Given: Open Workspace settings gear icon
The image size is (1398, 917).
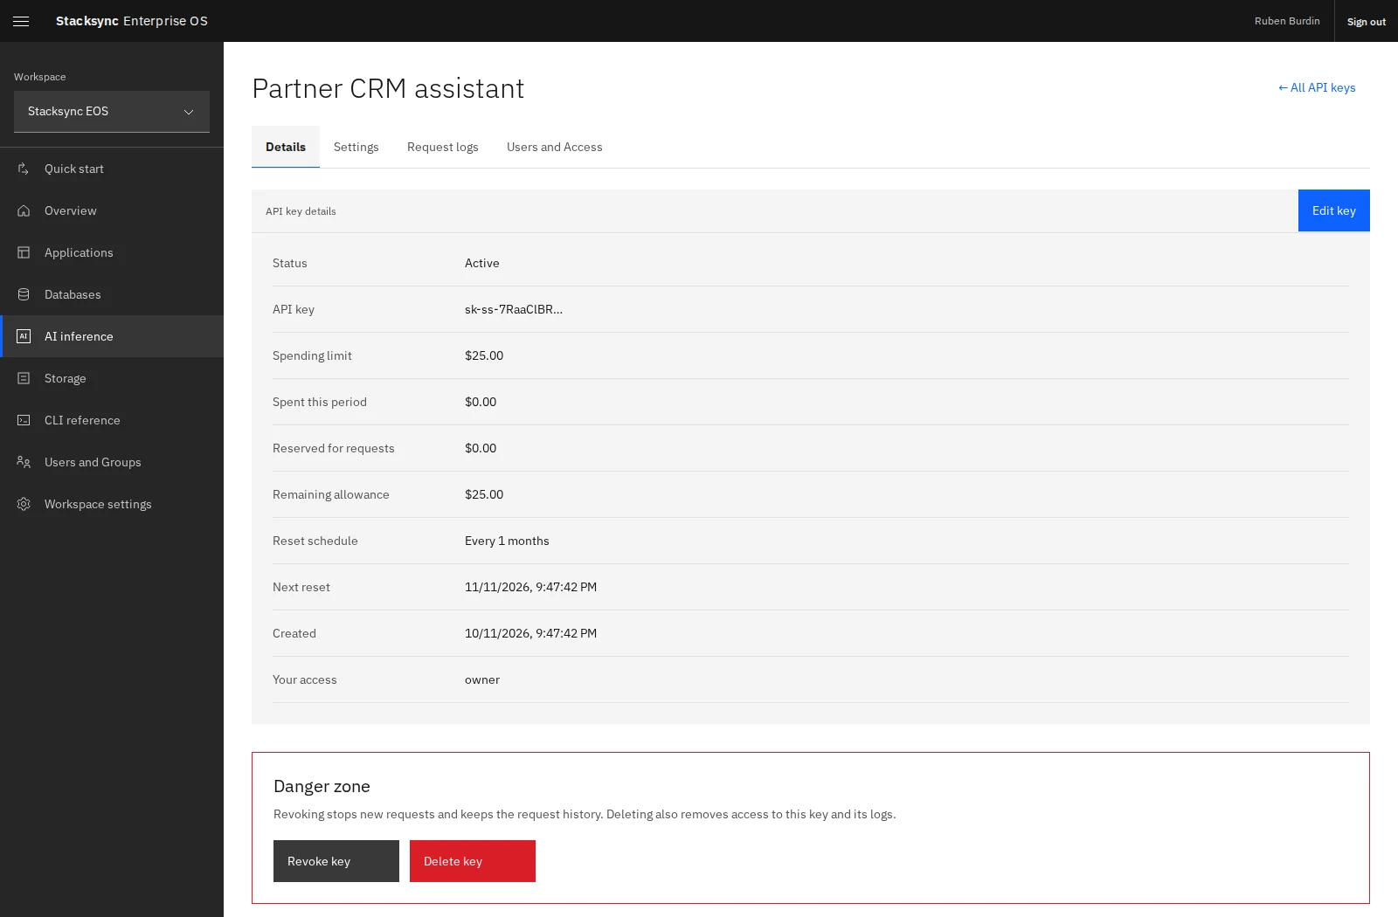Looking at the screenshot, I should (x=24, y=504).
